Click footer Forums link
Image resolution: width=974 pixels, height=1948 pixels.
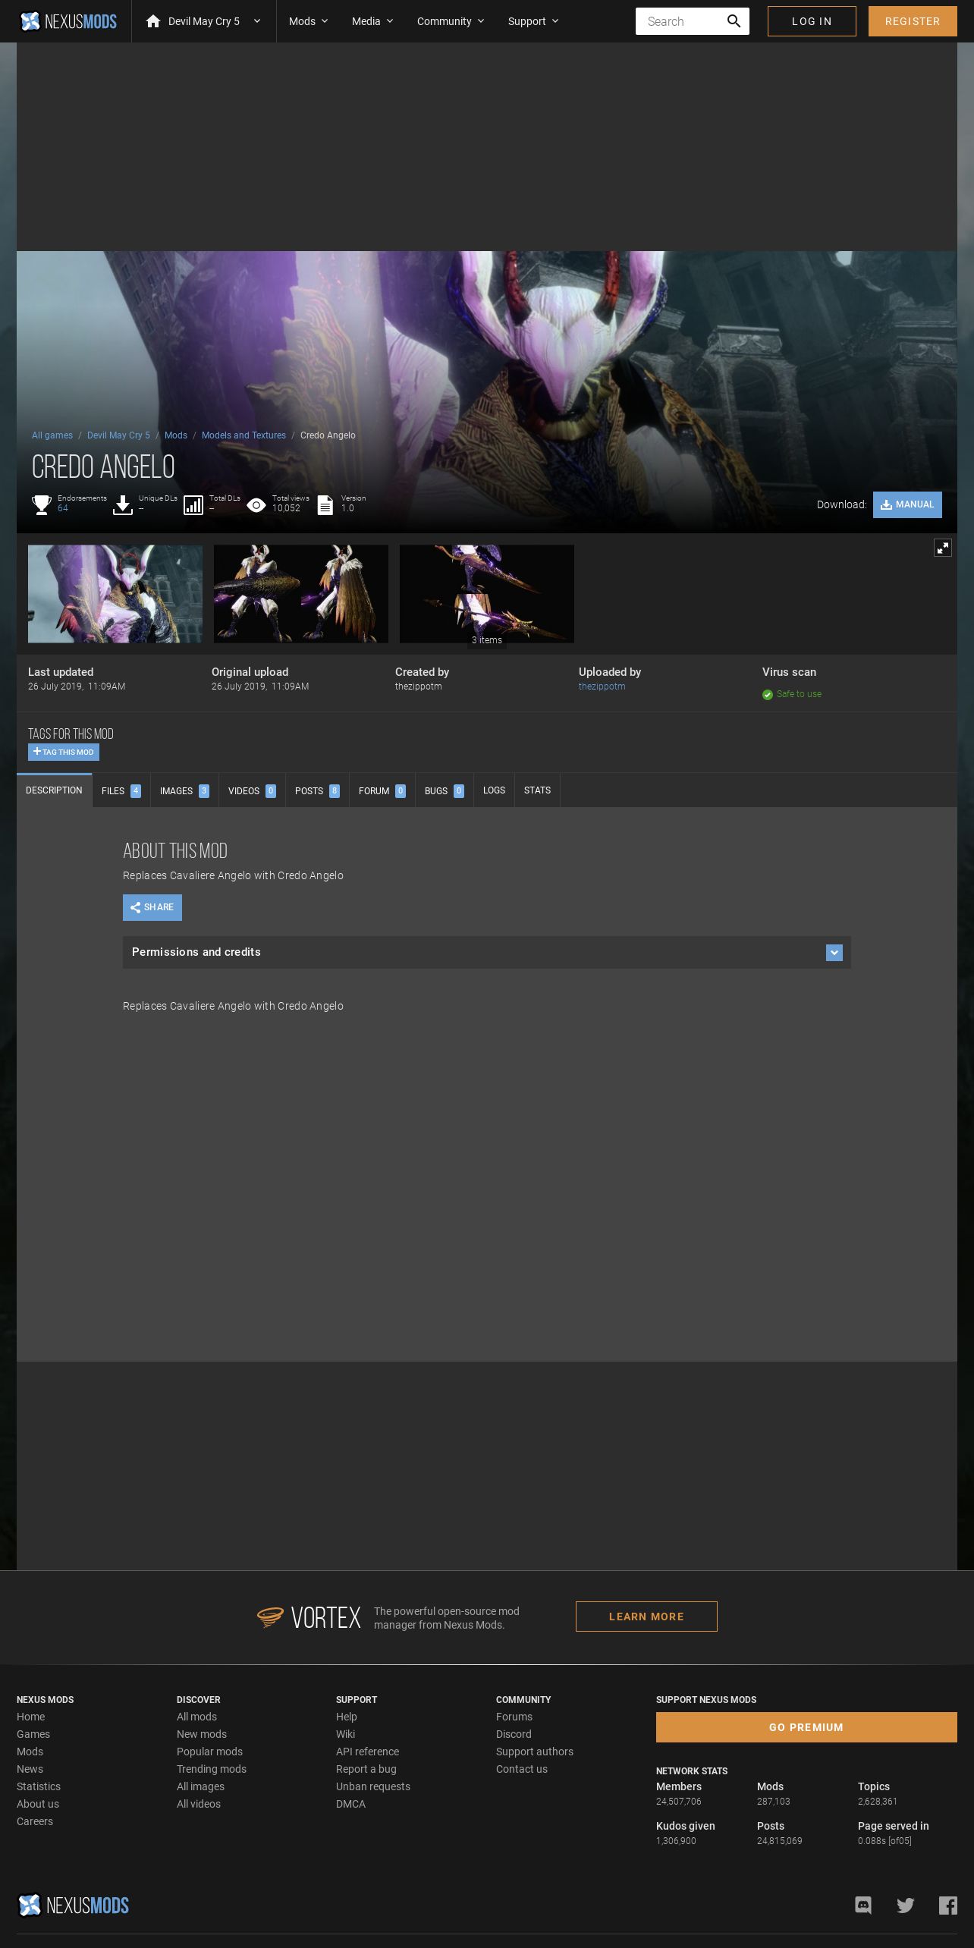(514, 1717)
